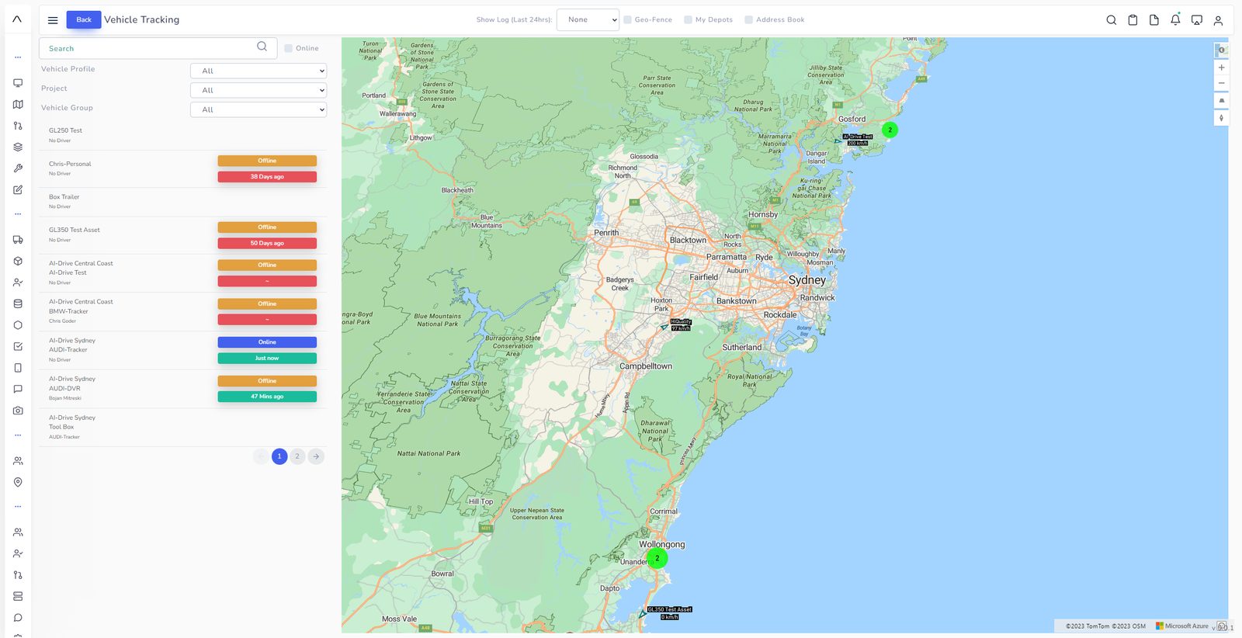Viewport: 1242px width, 638px height.
Task: Open the Show Log dropdown
Action: click(x=588, y=20)
